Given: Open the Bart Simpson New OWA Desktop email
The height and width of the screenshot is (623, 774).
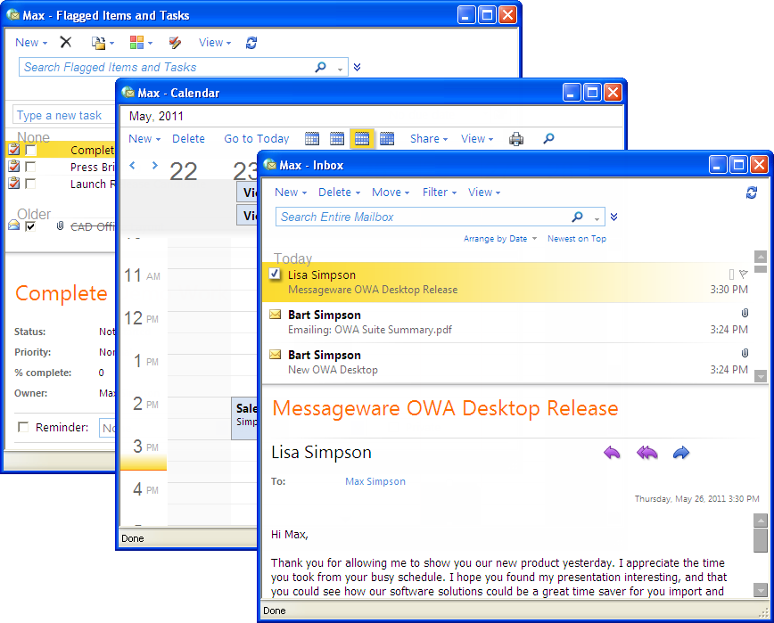Looking at the screenshot, I should click(508, 363).
